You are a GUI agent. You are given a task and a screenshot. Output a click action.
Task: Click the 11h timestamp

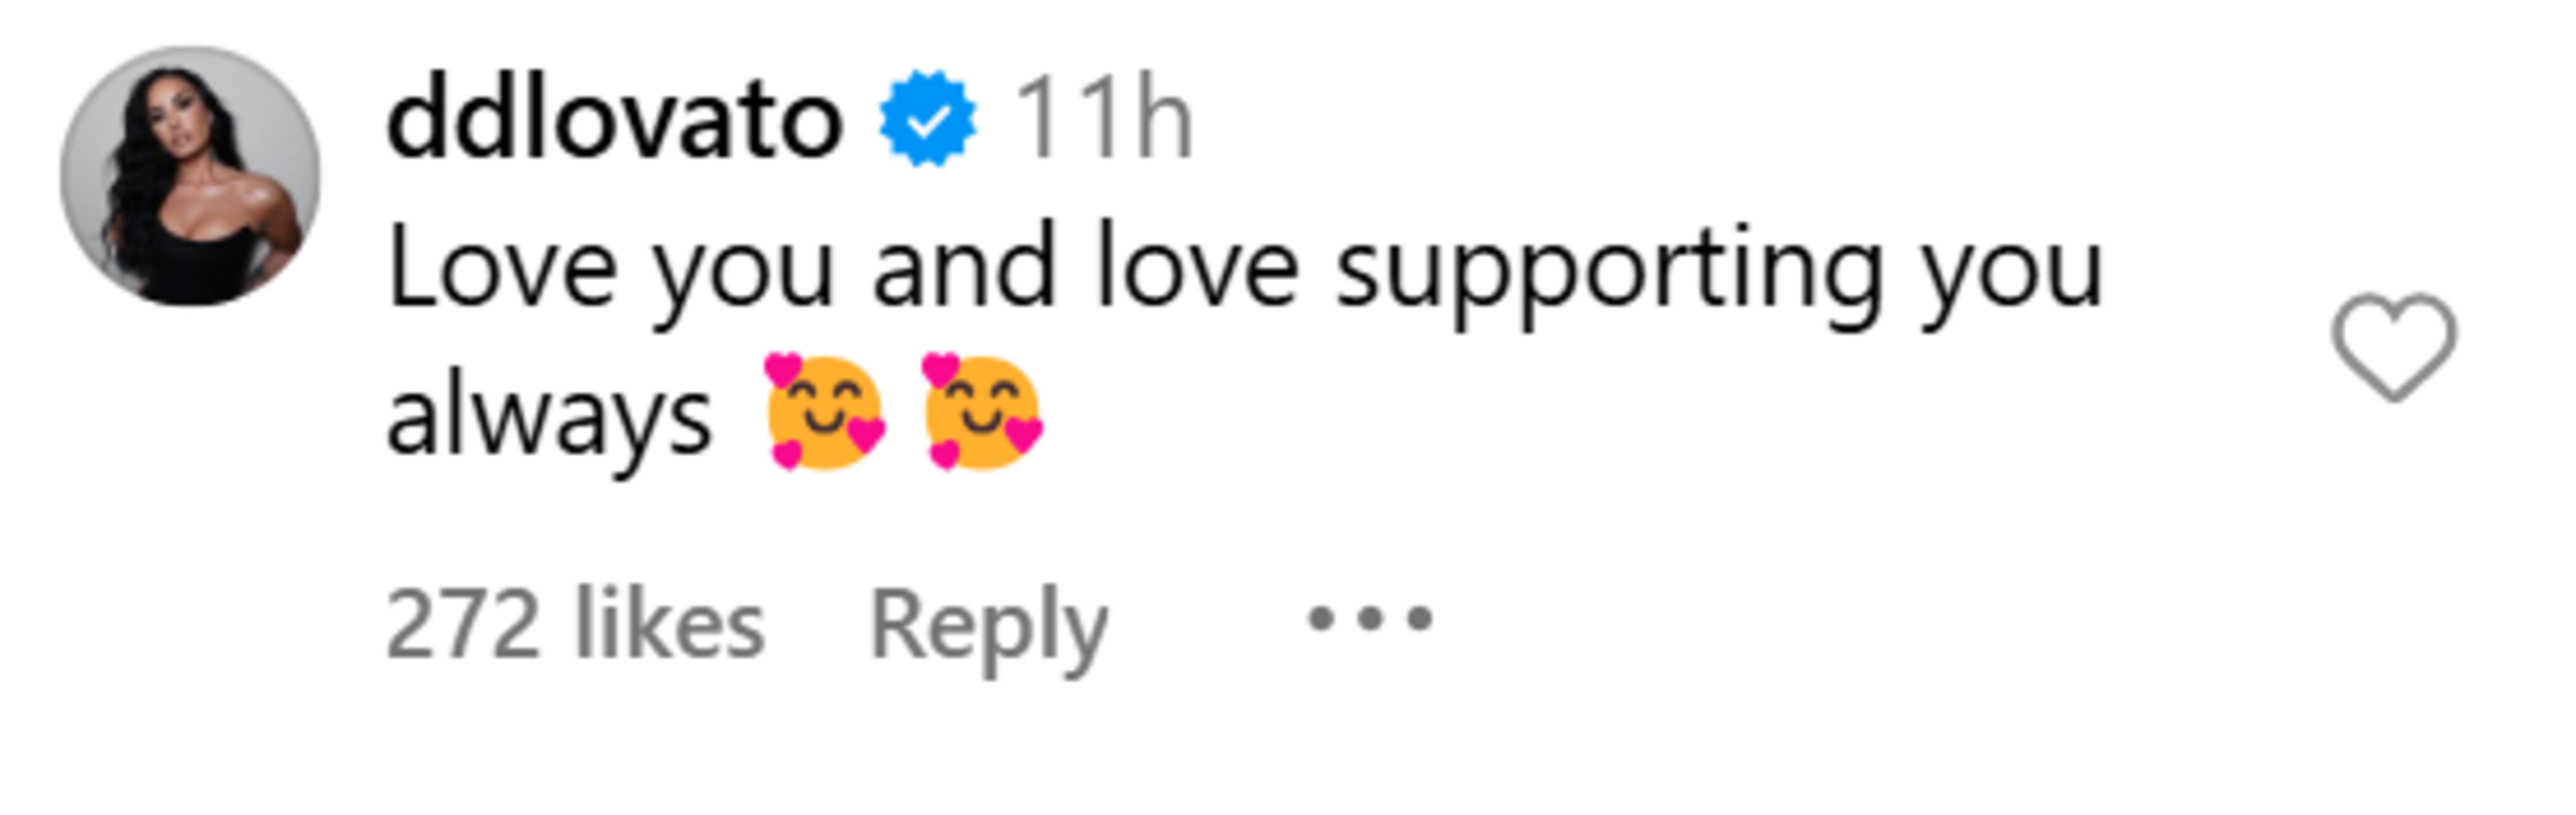pos(1102,121)
